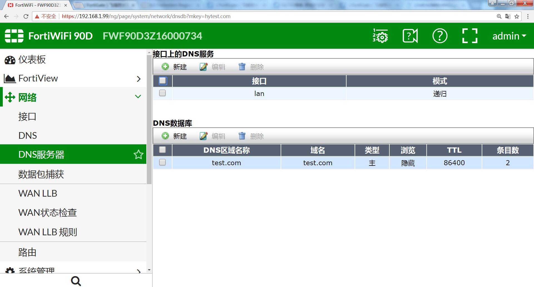Open the feature setup wizard gear icon
Image resolution: width=534 pixels, height=287 pixels.
[x=380, y=36]
